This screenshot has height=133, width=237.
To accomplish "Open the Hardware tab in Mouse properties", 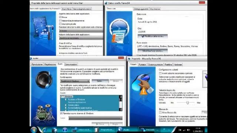I will [178, 65].
